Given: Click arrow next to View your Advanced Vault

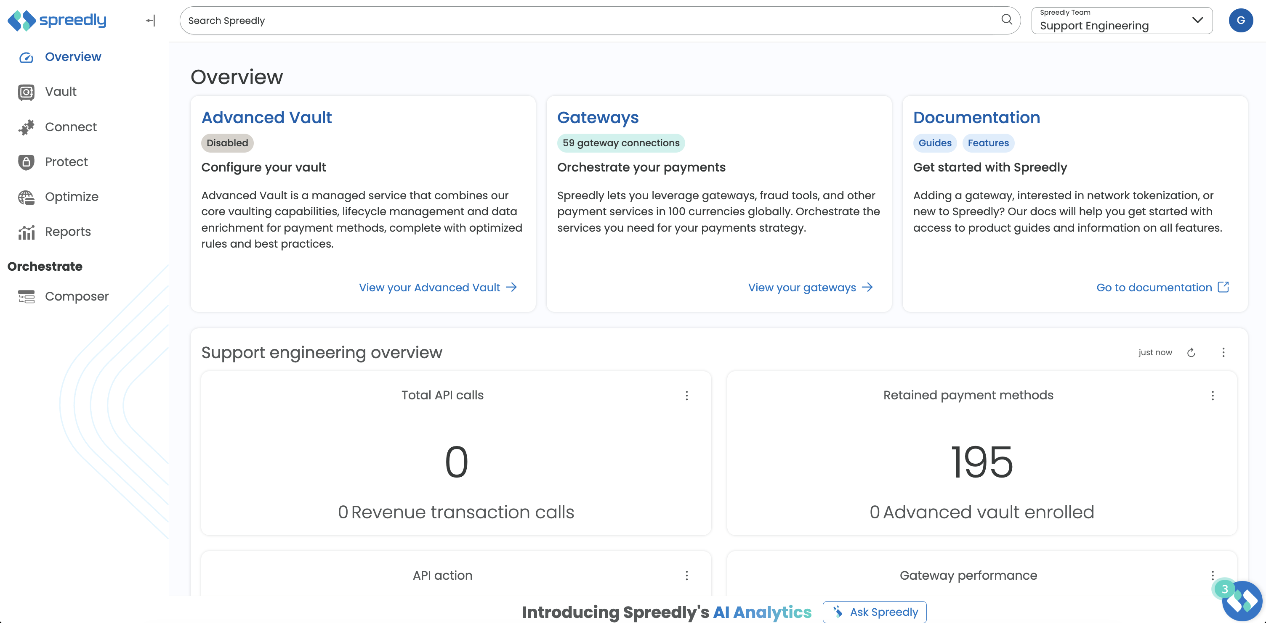Looking at the screenshot, I should coord(512,287).
